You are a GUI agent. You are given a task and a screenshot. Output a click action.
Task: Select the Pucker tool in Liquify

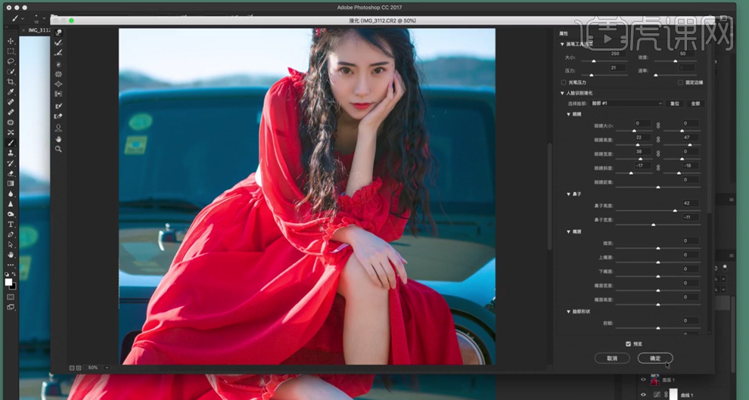click(x=58, y=74)
